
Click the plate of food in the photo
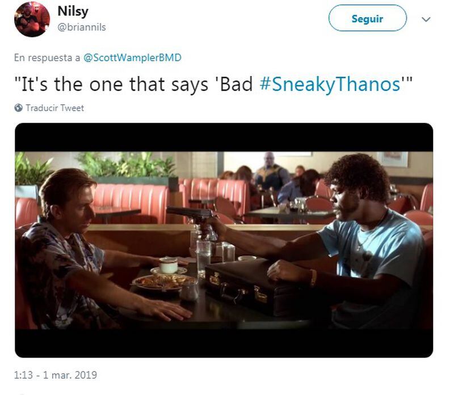163,282
